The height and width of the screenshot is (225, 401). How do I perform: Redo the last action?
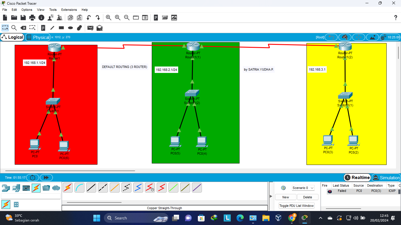98,18
